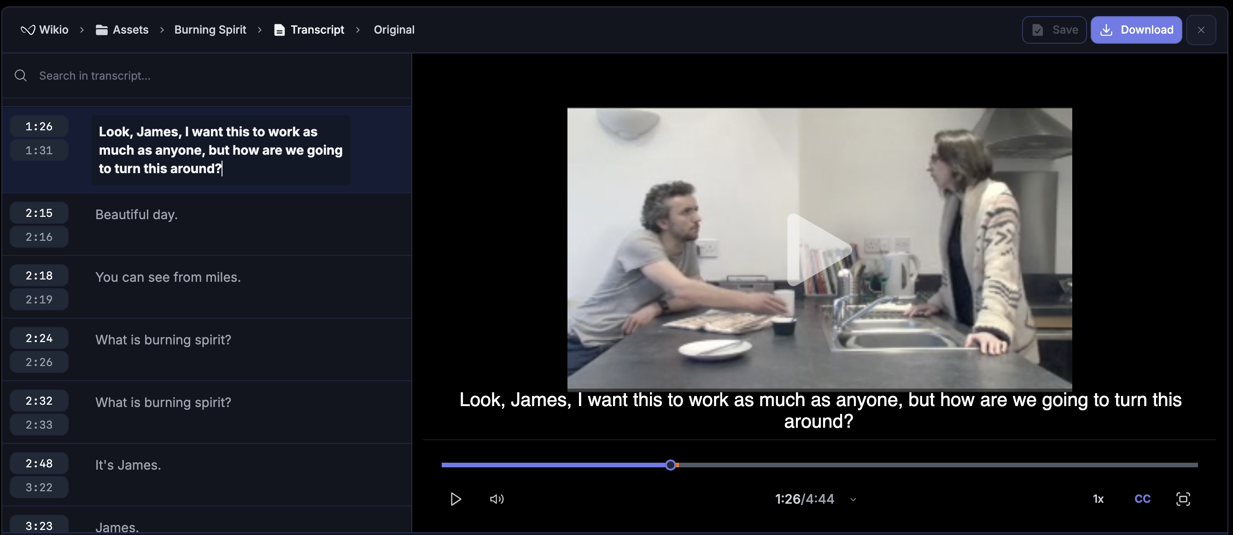Focus the Search in transcript field
This screenshot has height=535, width=1233.
(216, 76)
